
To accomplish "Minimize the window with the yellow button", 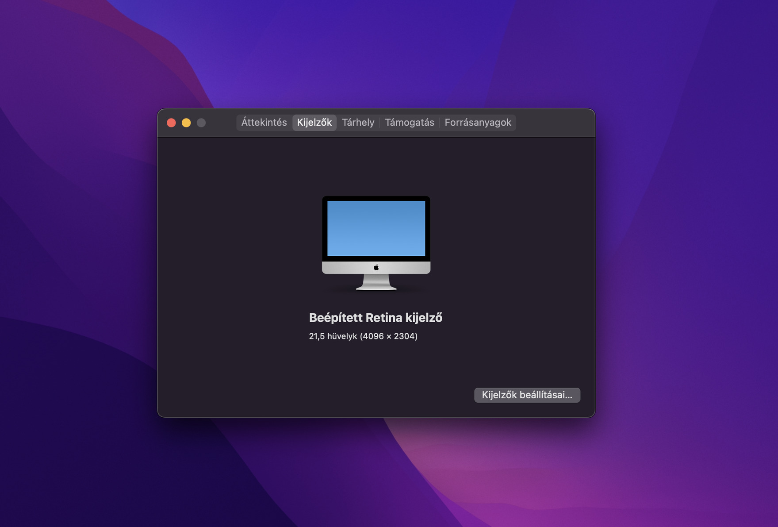I will point(186,123).
